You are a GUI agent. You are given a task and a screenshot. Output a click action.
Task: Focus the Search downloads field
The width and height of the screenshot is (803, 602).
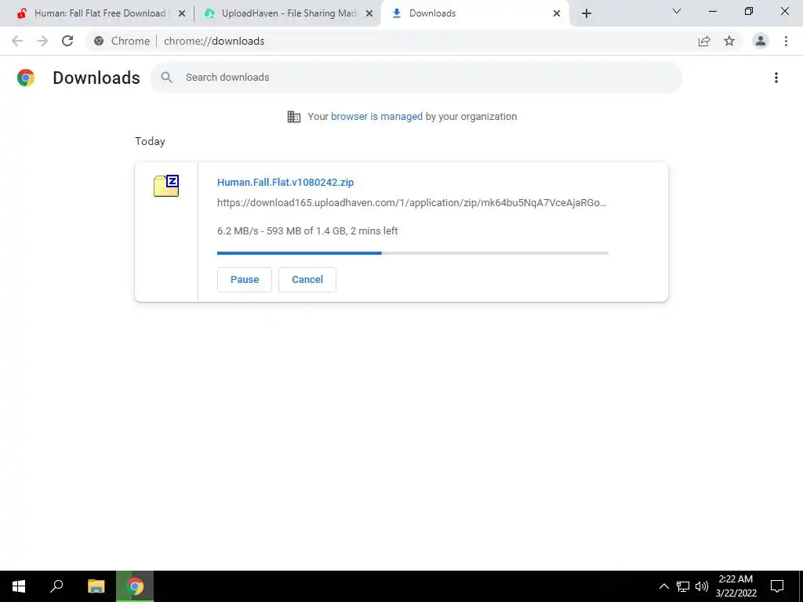click(x=416, y=78)
